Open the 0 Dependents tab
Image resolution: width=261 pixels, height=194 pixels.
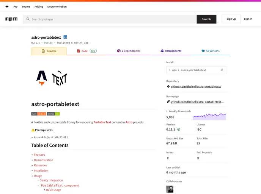pyautogui.click(x=171, y=51)
